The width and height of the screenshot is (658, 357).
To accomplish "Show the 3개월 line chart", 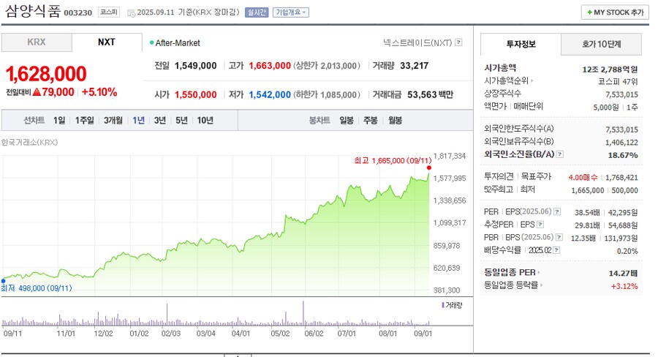I will [113, 121].
